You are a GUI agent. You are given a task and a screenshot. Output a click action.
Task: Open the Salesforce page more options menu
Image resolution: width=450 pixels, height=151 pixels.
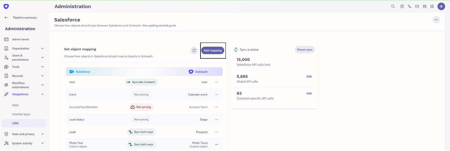tap(436, 20)
